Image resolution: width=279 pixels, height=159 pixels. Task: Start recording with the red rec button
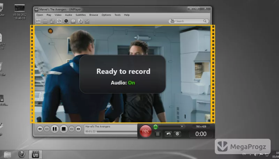(x=145, y=131)
